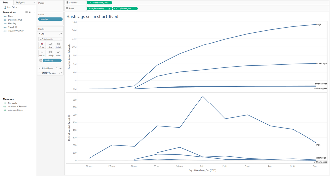
Task: Click the Abc icon next to Date
Action: click(5, 16)
